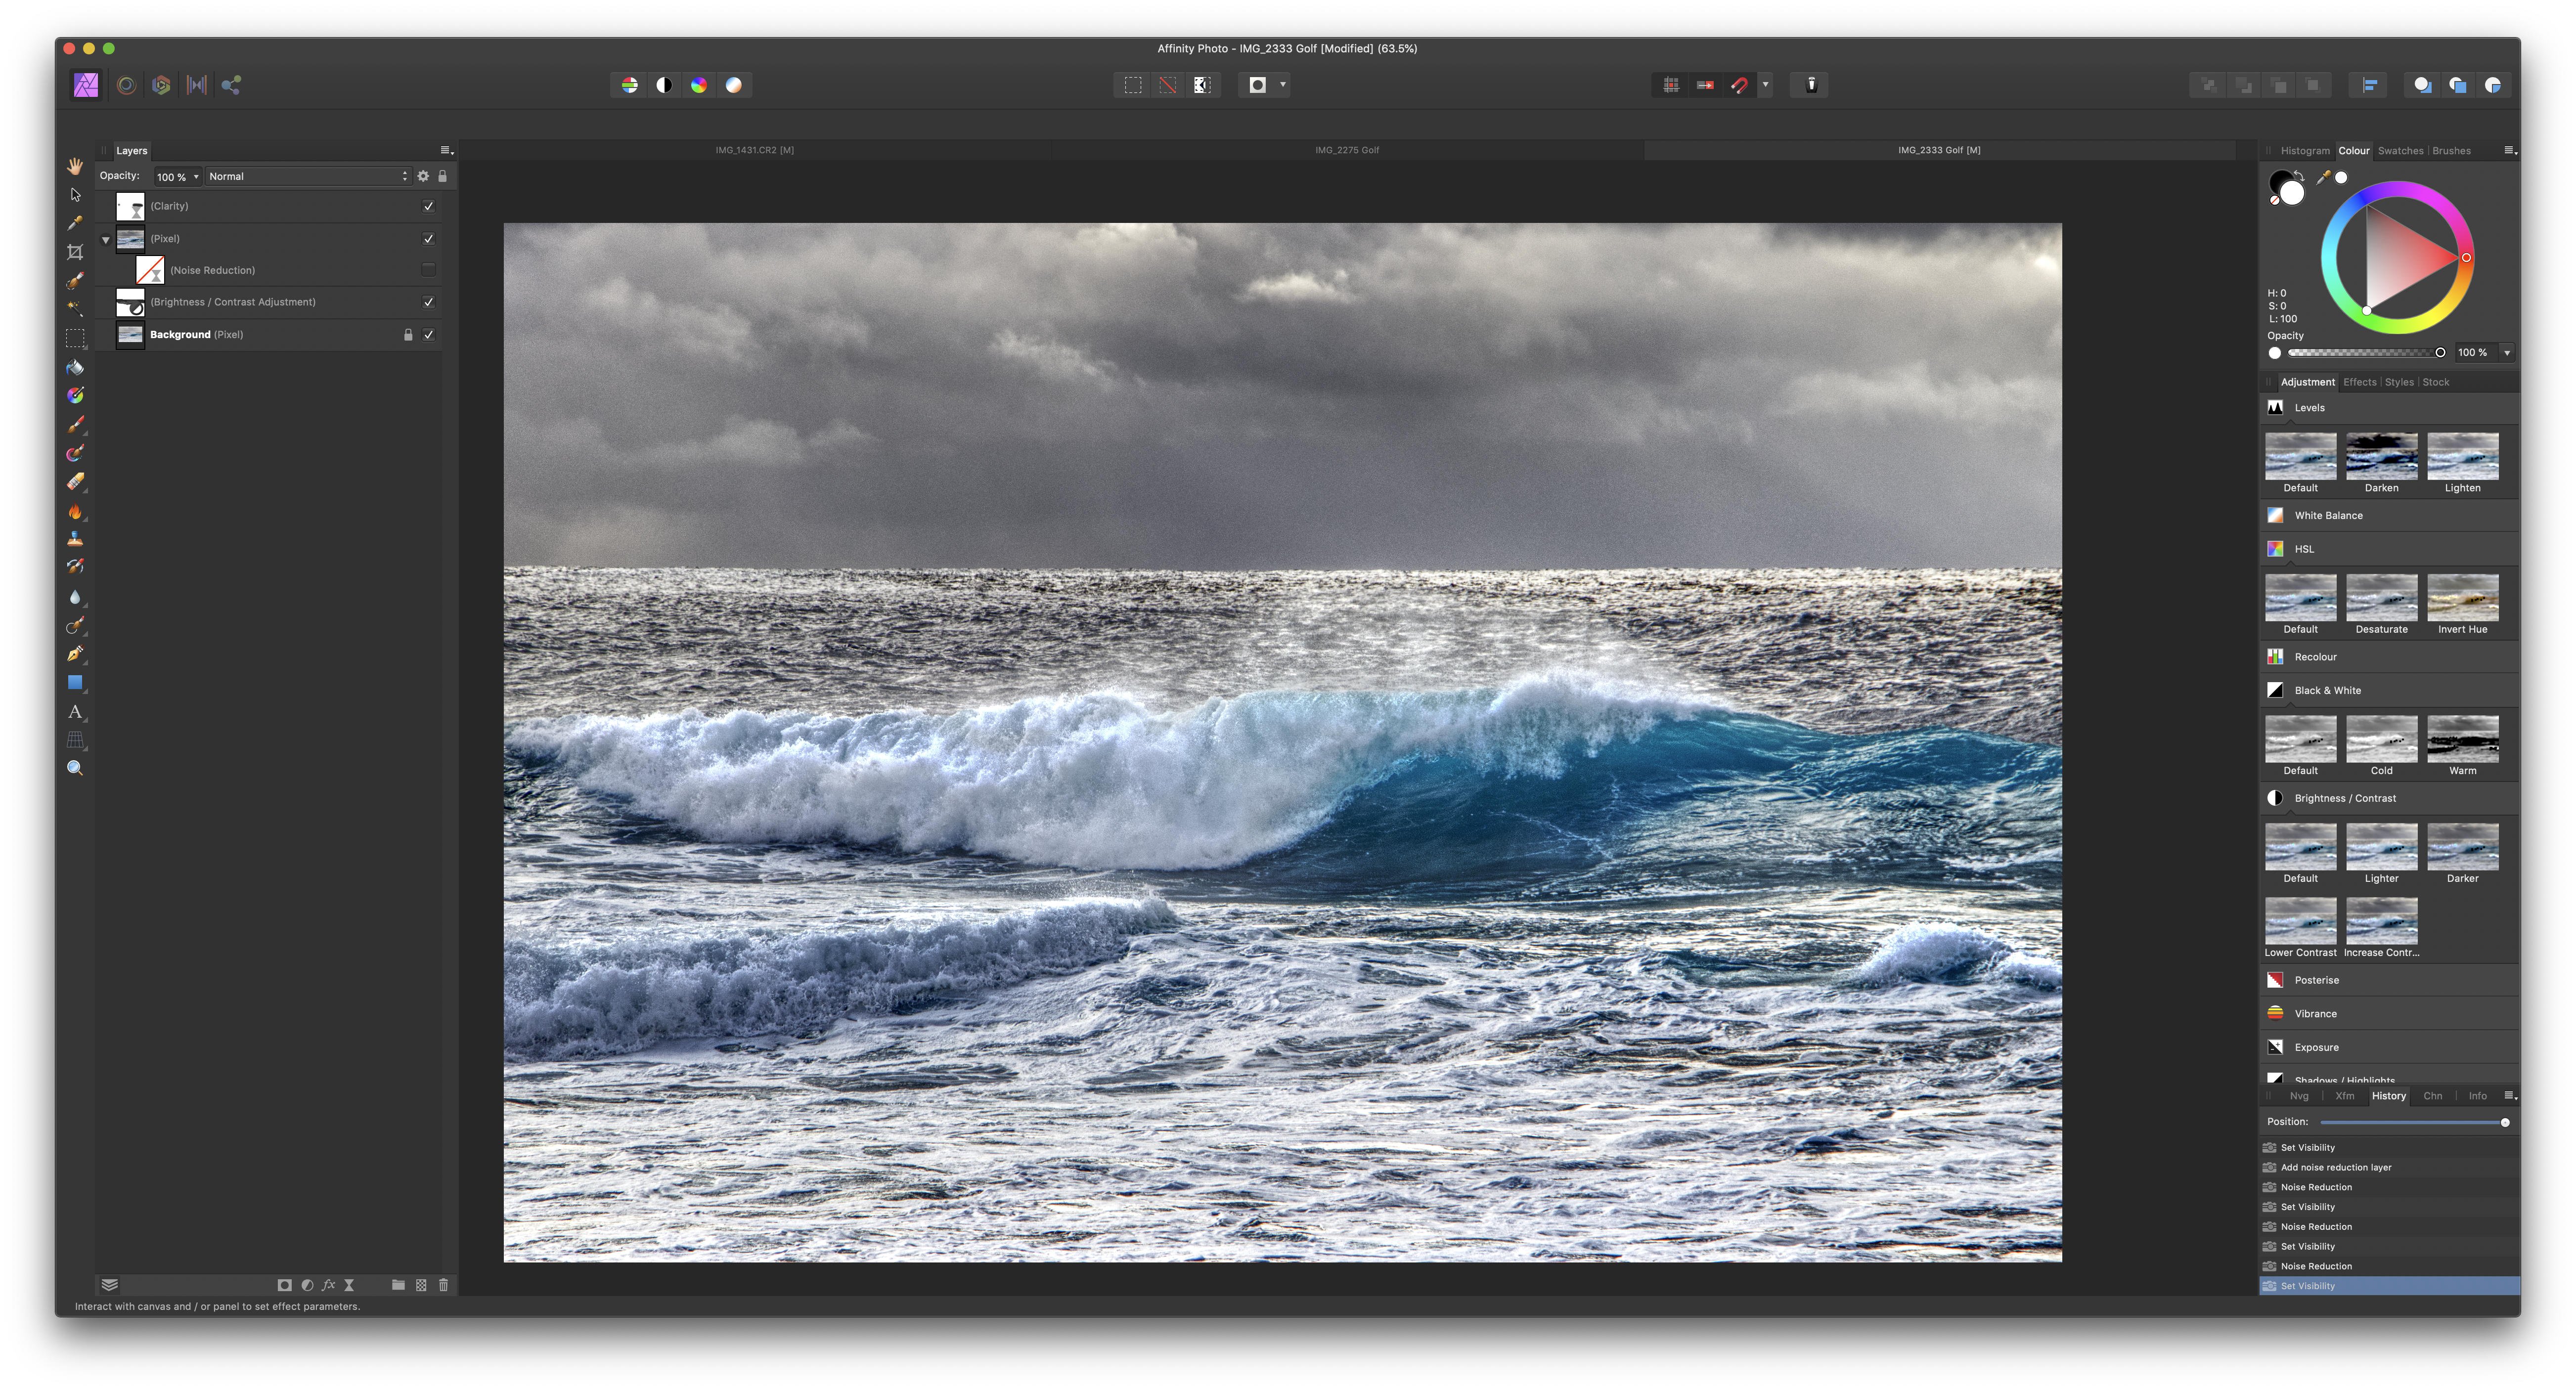Hide the Brightness / Contrast Adjustment layer
Screen dimensions: 2576x1390
pos(429,302)
